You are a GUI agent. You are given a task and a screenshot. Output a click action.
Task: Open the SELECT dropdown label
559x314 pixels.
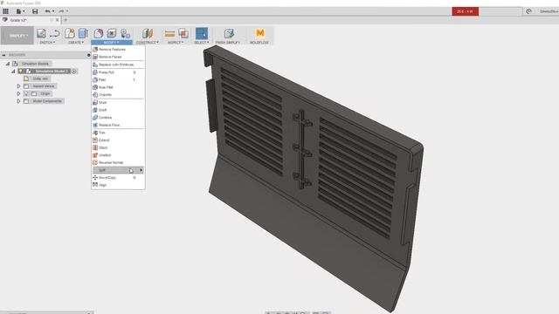pos(202,43)
